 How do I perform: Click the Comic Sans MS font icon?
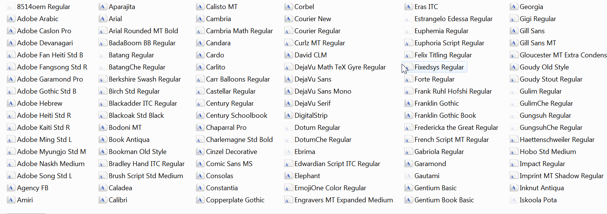click(200, 164)
